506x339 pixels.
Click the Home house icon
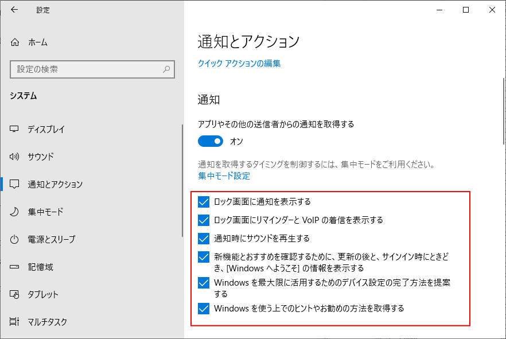coord(15,42)
